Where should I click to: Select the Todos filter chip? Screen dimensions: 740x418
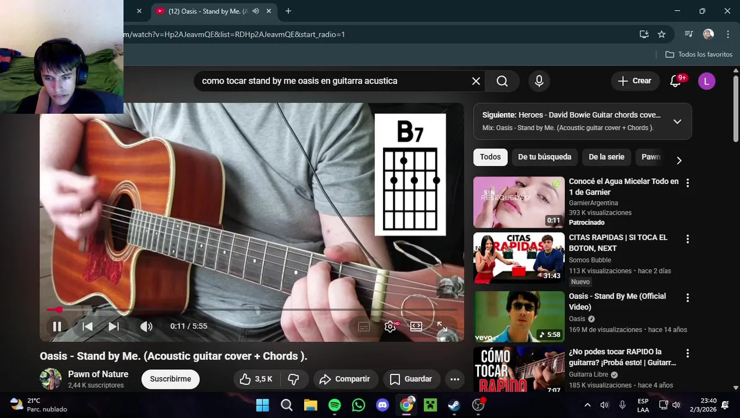(x=490, y=157)
